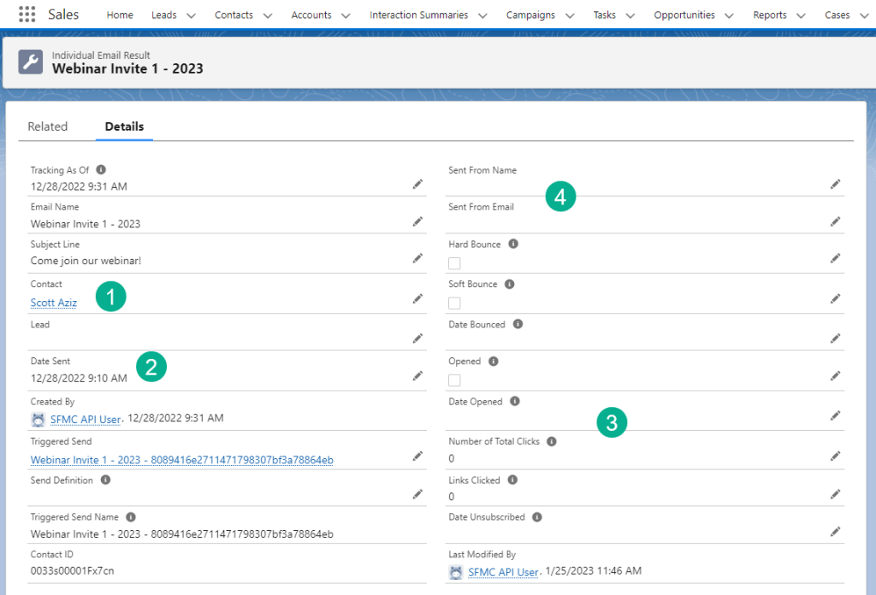Open the Scott Aziz contact link
This screenshot has width=876, height=595.
point(54,303)
